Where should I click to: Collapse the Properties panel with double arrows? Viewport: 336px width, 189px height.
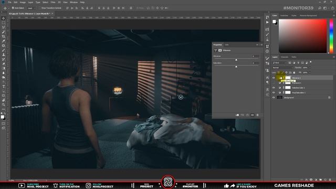pyautogui.click(x=257, y=45)
